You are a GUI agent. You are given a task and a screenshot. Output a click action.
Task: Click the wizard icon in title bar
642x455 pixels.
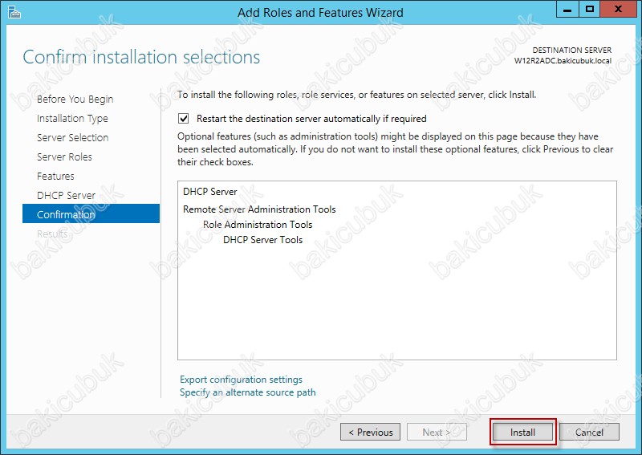(14, 12)
